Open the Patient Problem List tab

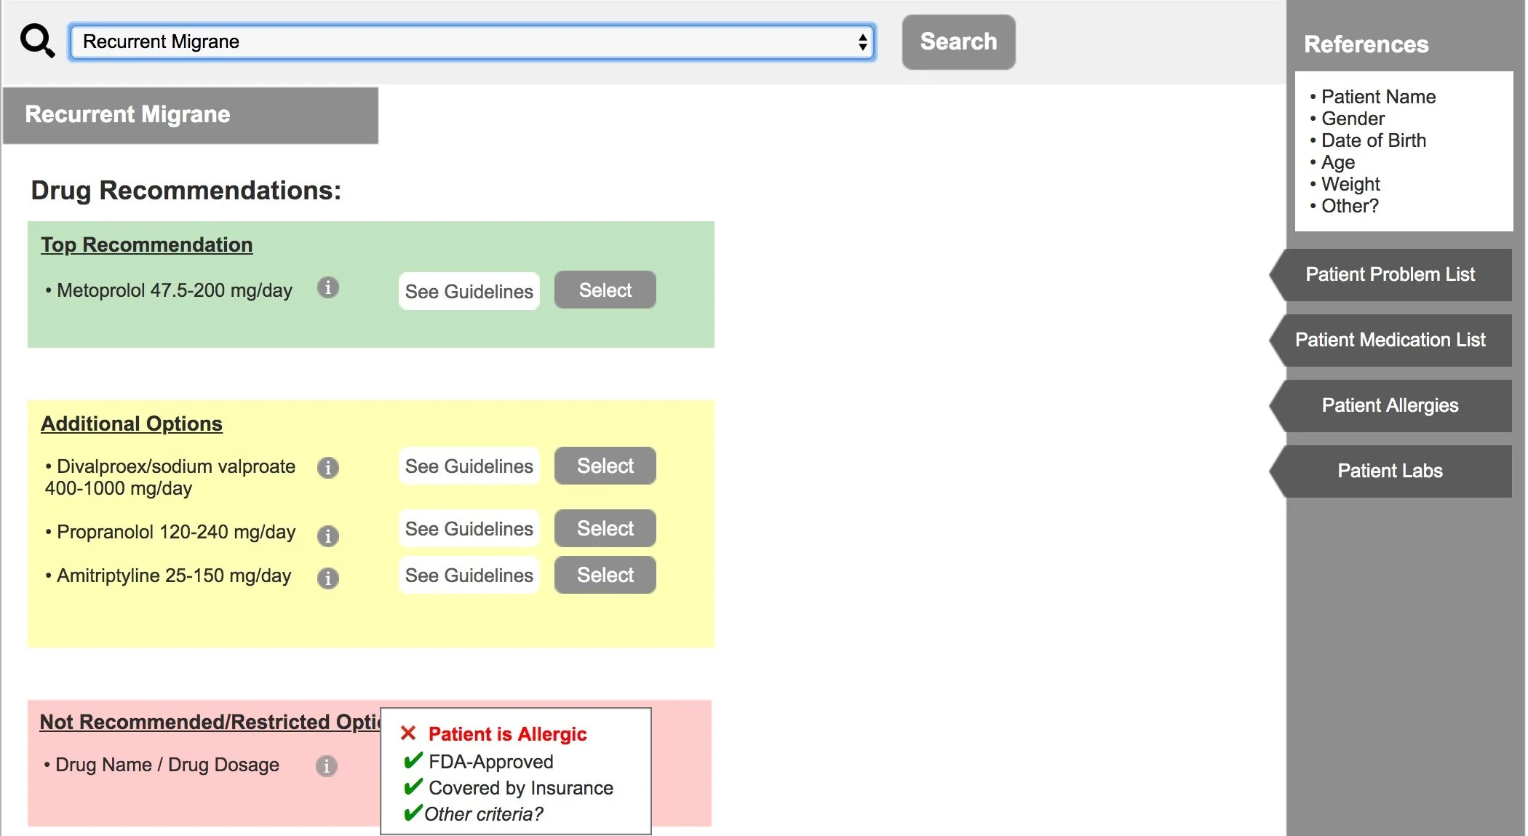pos(1390,274)
